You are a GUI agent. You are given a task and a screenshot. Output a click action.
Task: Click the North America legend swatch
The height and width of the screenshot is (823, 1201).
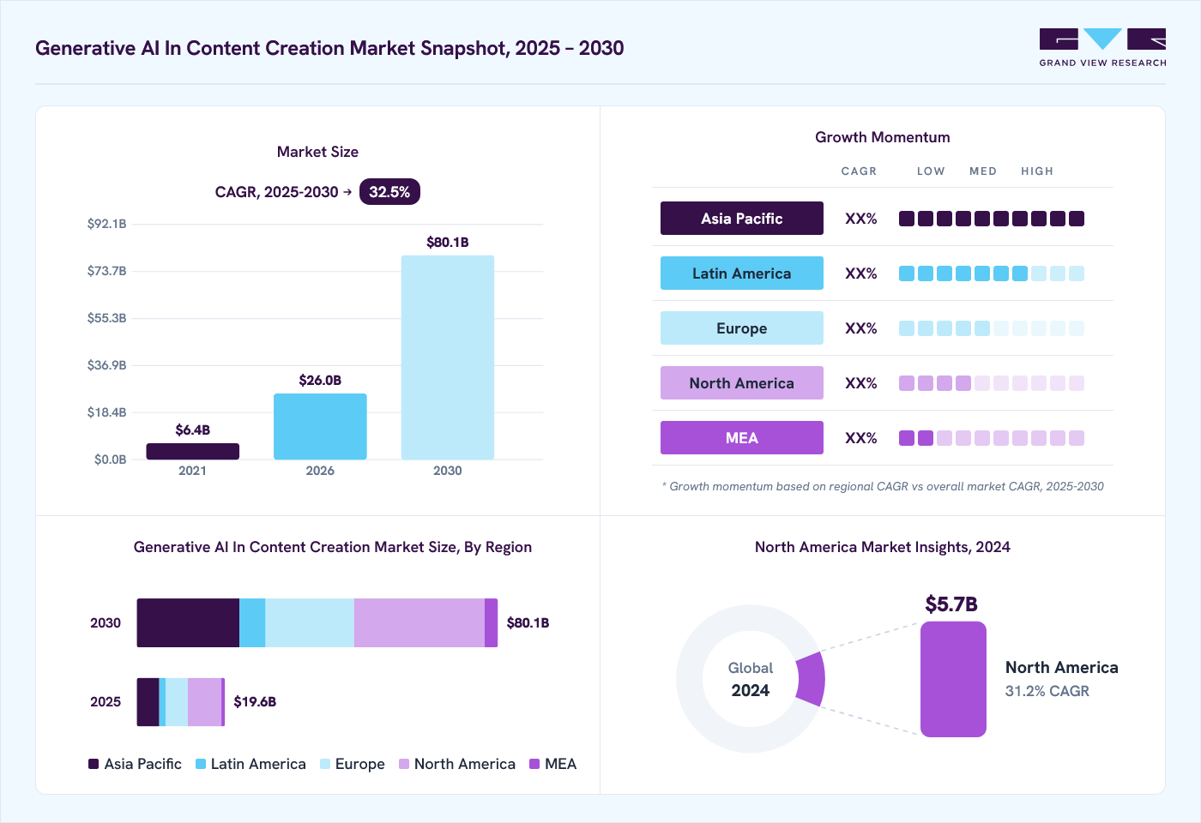tap(404, 764)
